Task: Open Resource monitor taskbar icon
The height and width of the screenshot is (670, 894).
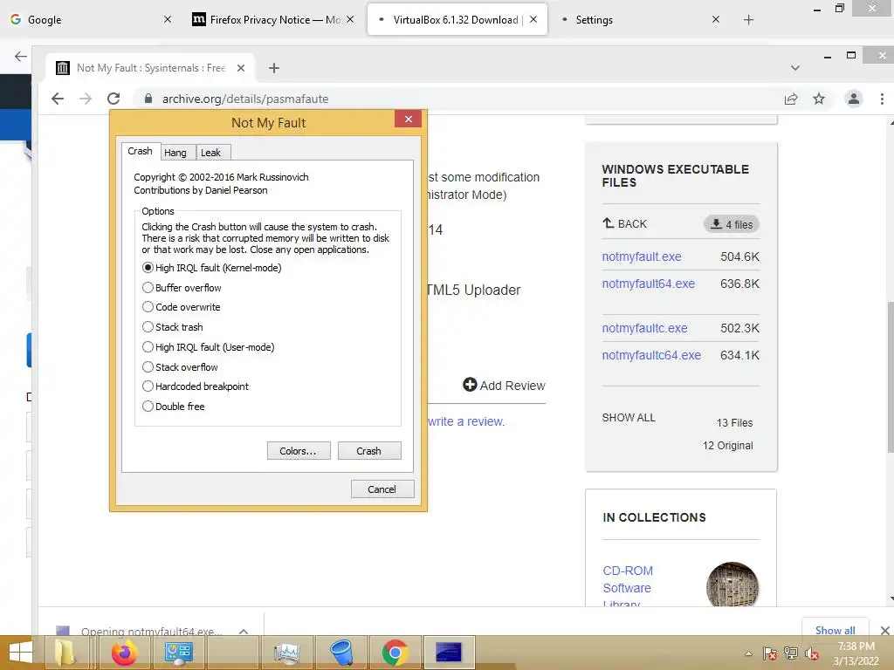Action: [x=286, y=653]
